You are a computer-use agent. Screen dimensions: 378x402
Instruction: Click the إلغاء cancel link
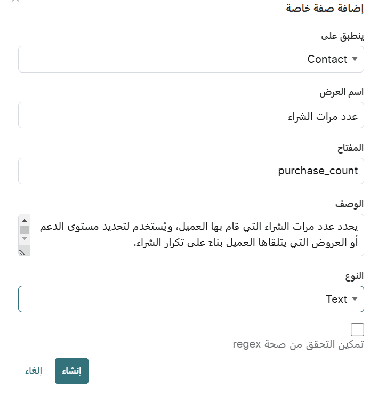tap(34, 371)
